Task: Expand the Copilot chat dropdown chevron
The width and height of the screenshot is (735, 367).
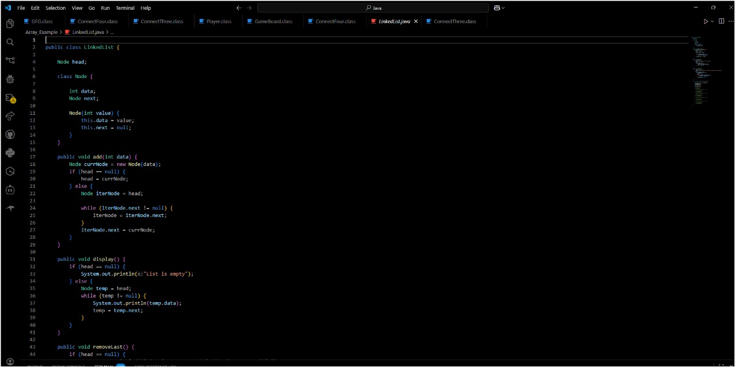Action: click(x=504, y=8)
